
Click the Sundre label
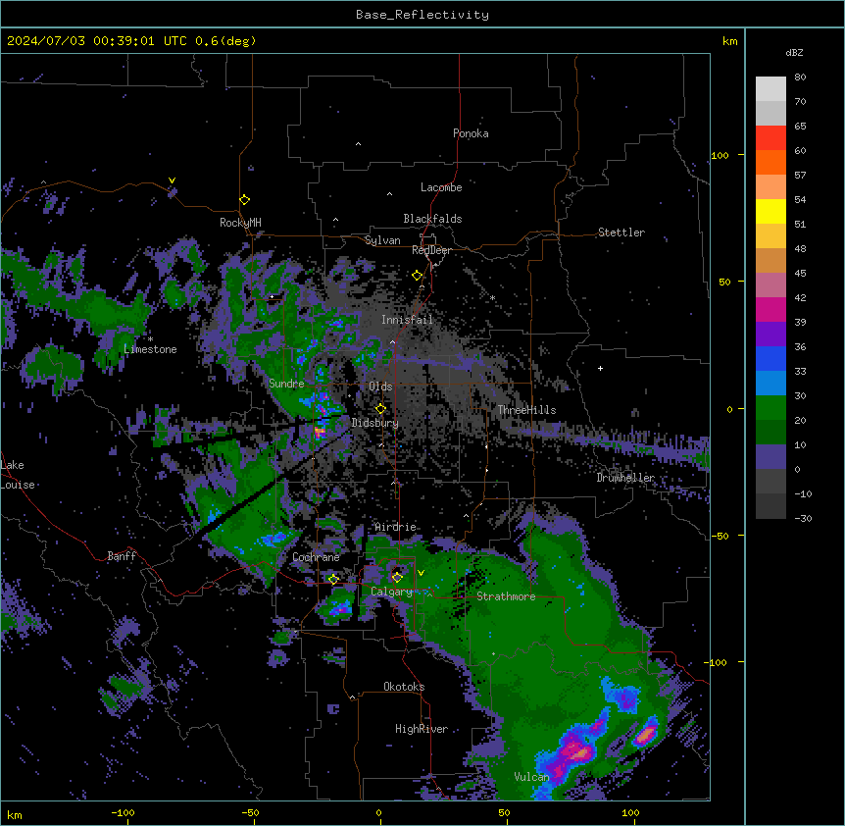pos(286,384)
